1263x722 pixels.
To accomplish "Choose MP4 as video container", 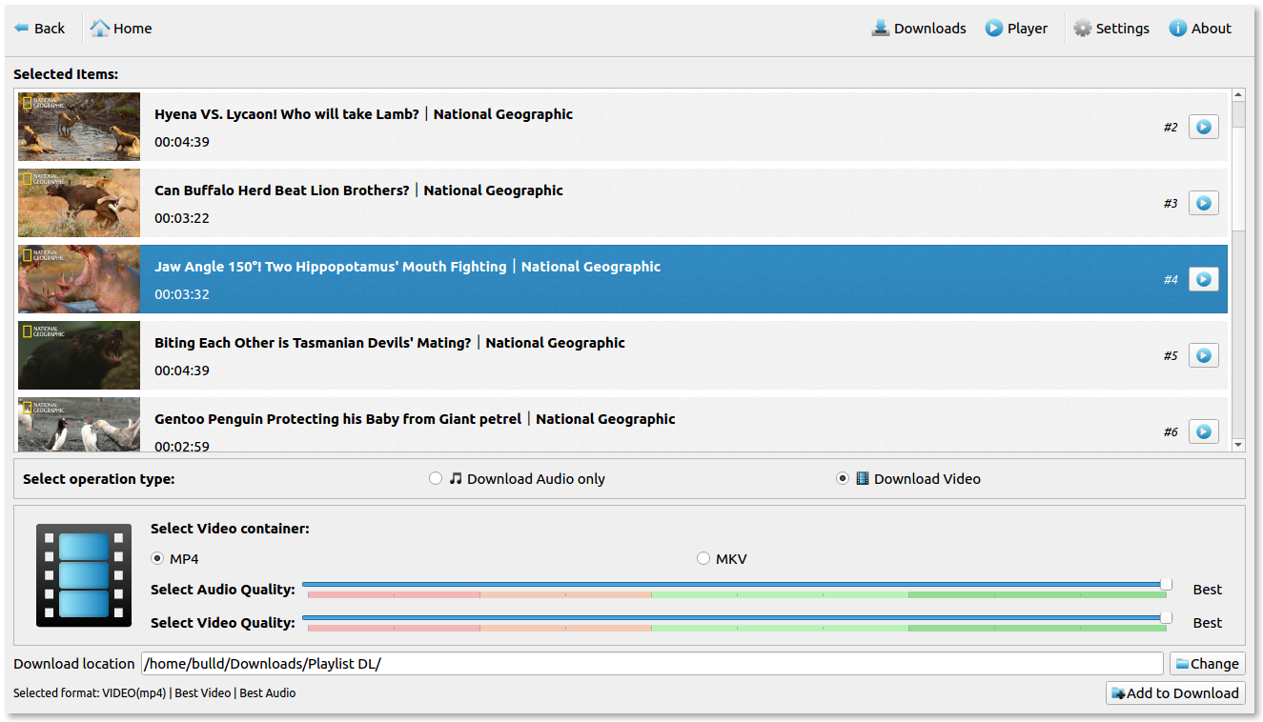I will (x=157, y=559).
